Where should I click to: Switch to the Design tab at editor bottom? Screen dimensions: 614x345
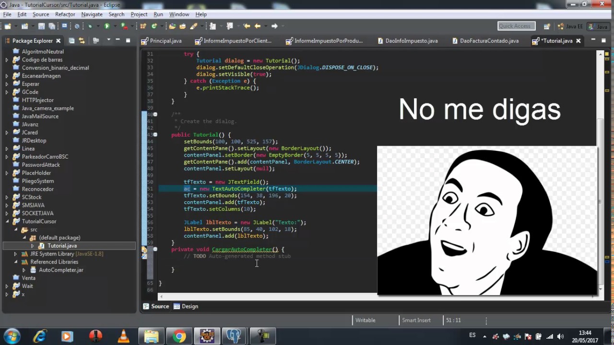point(186,306)
